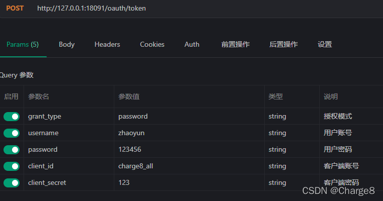Open the string type dropdown for client_secret
The width and height of the screenshot is (383, 201).
pyautogui.click(x=292, y=182)
